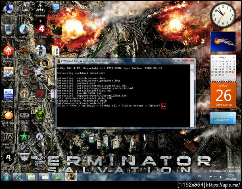Launch the Legendary shortcut
This screenshot has height=189, width=242.
(24, 95)
